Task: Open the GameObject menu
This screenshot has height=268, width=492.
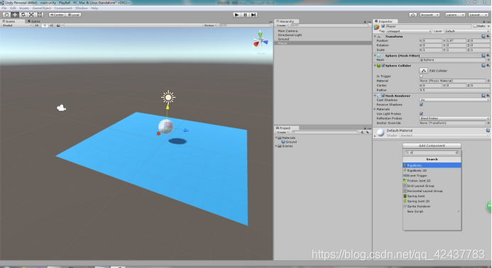Action: click(x=41, y=8)
